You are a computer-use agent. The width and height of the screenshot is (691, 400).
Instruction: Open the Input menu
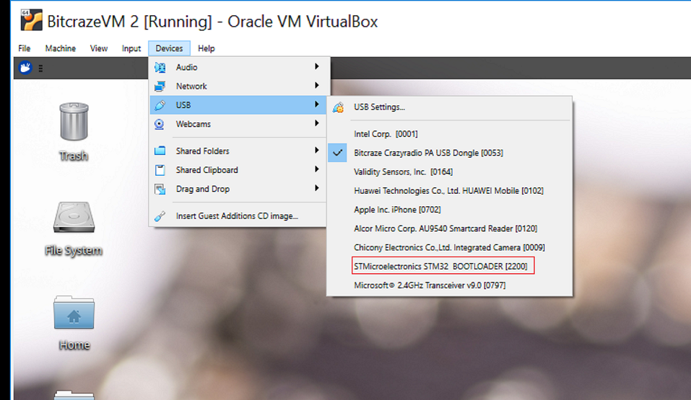point(131,48)
